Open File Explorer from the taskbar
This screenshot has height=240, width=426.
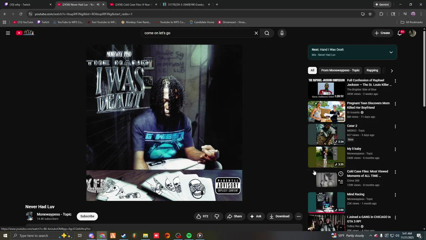(x=145, y=236)
